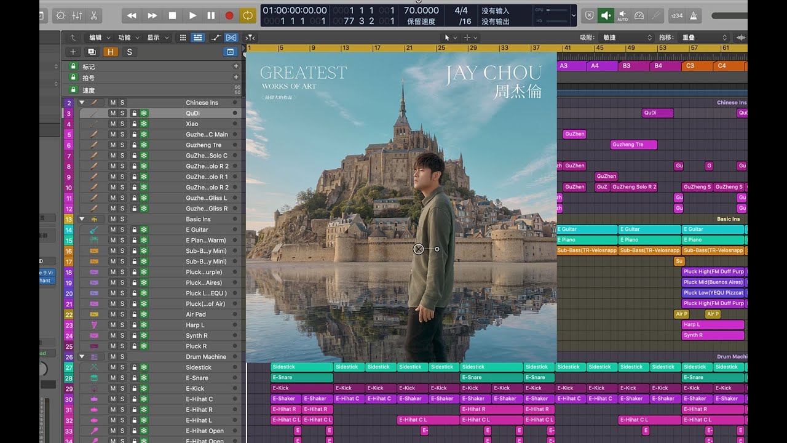Click the Rewind transport button
Image resolution: width=787 pixels, height=443 pixels.
point(131,15)
